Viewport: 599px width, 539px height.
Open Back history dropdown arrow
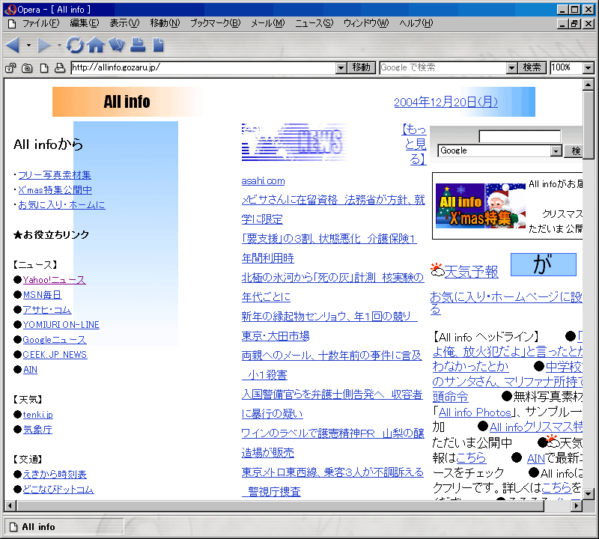click(28, 45)
